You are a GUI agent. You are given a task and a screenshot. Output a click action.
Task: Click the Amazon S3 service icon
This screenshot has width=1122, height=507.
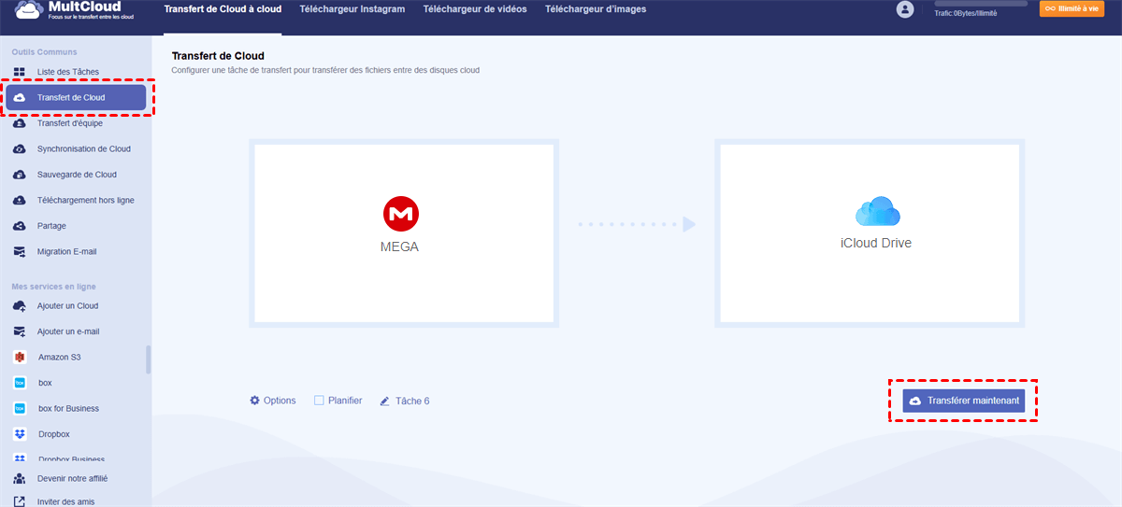click(x=19, y=357)
